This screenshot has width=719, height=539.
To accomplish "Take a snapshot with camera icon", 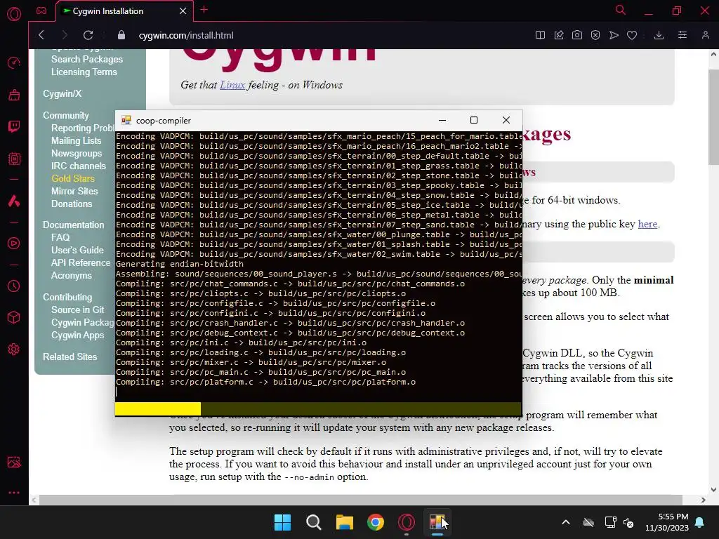I will (577, 35).
